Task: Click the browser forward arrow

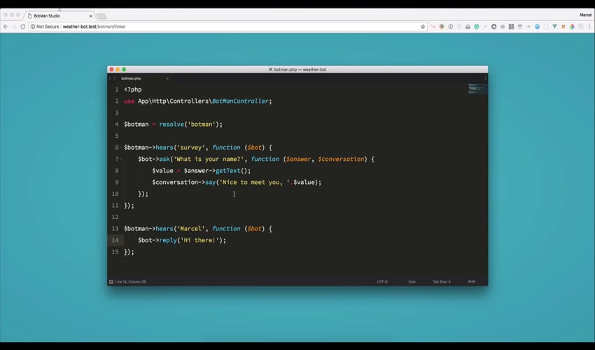Action: click(14, 27)
